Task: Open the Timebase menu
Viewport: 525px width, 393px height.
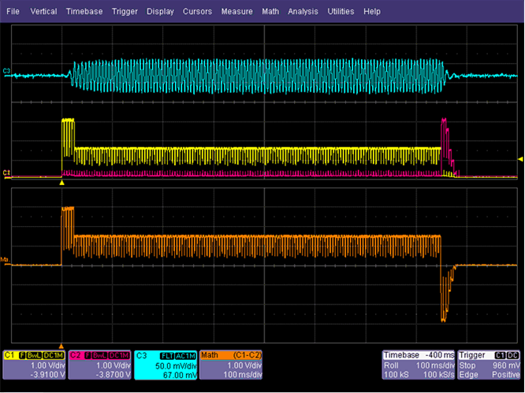Action: pyautogui.click(x=84, y=12)
